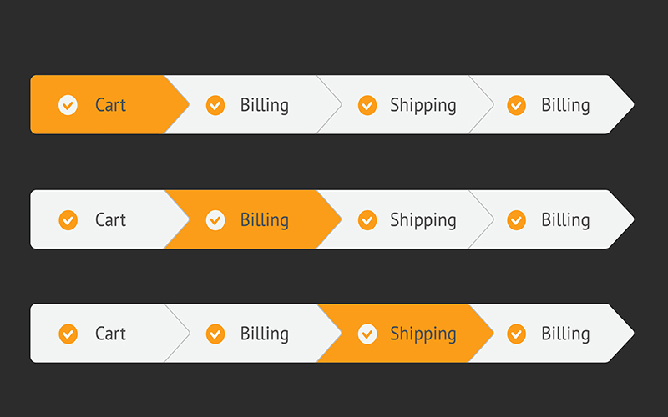Click the white checkmark icon in the orange Billing step

pyautogui.click(x=215, y=220)
